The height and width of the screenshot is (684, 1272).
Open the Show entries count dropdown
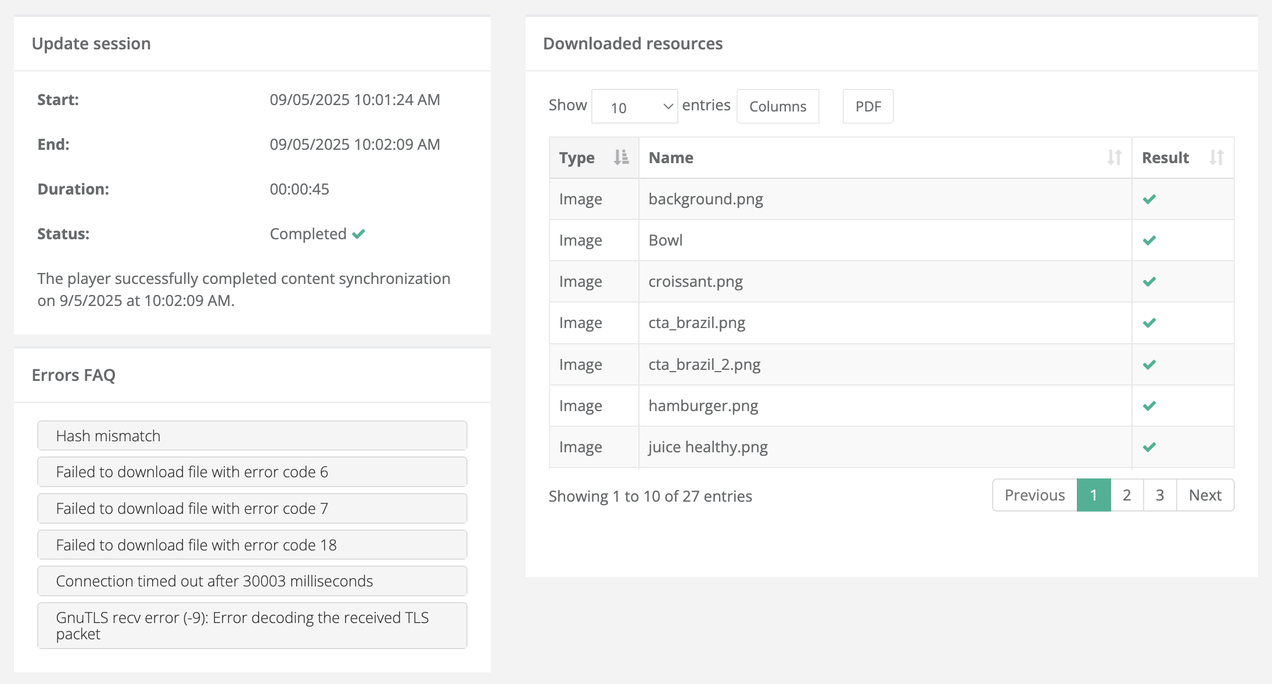(634, 107)
